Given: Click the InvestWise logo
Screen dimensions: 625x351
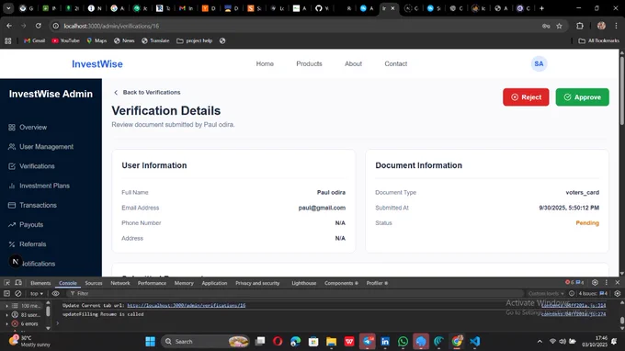Looking at the screenshot, I should pyautogui.click(x=97, y=63).
